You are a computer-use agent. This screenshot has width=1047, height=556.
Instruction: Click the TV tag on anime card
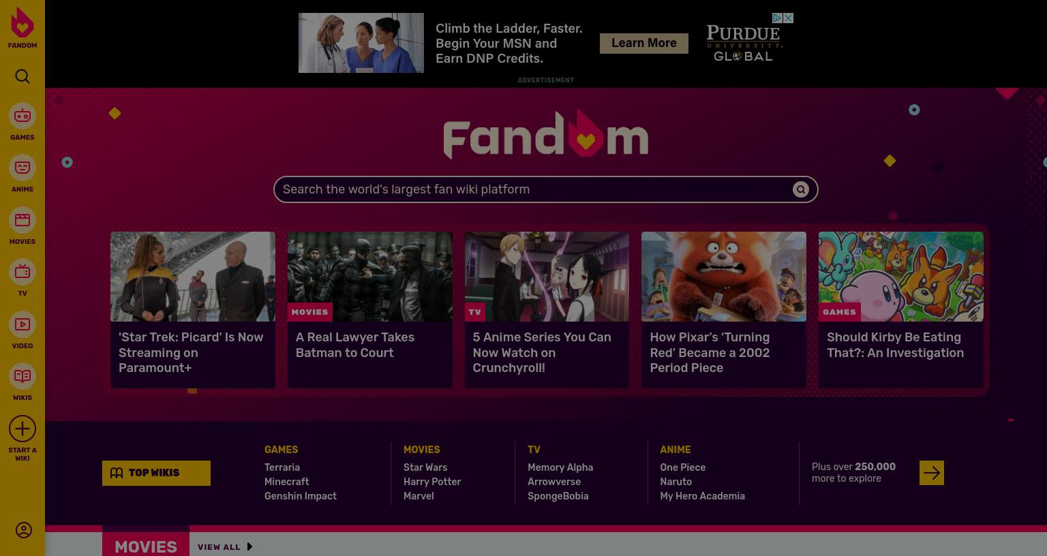tap(475, 312)
